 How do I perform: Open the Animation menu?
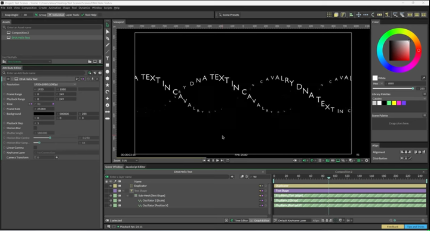point(54,8)
